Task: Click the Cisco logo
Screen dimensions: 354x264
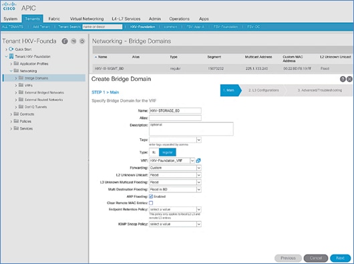Action: [x=9, y=6]
